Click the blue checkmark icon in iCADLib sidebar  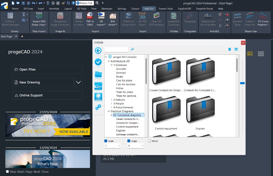(98, 62)
